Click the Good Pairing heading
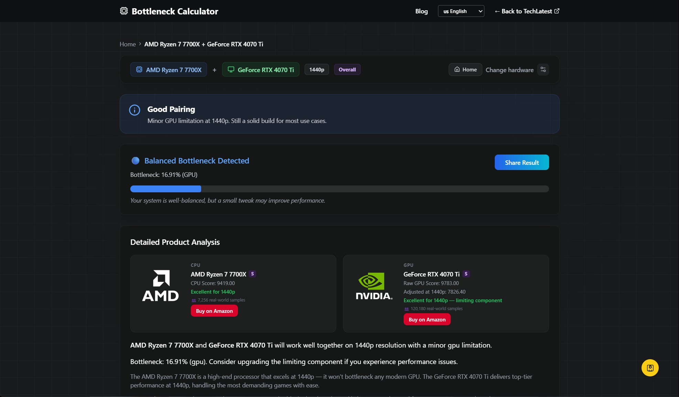The width and height of the screenshot is (679, 397). 171,109
